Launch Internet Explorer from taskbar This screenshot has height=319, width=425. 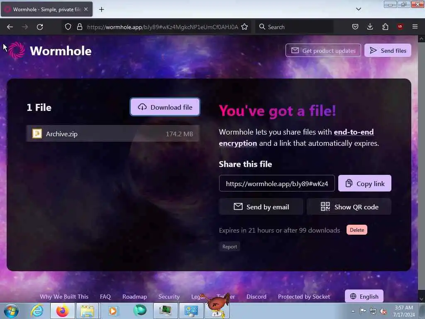(37, 311)
